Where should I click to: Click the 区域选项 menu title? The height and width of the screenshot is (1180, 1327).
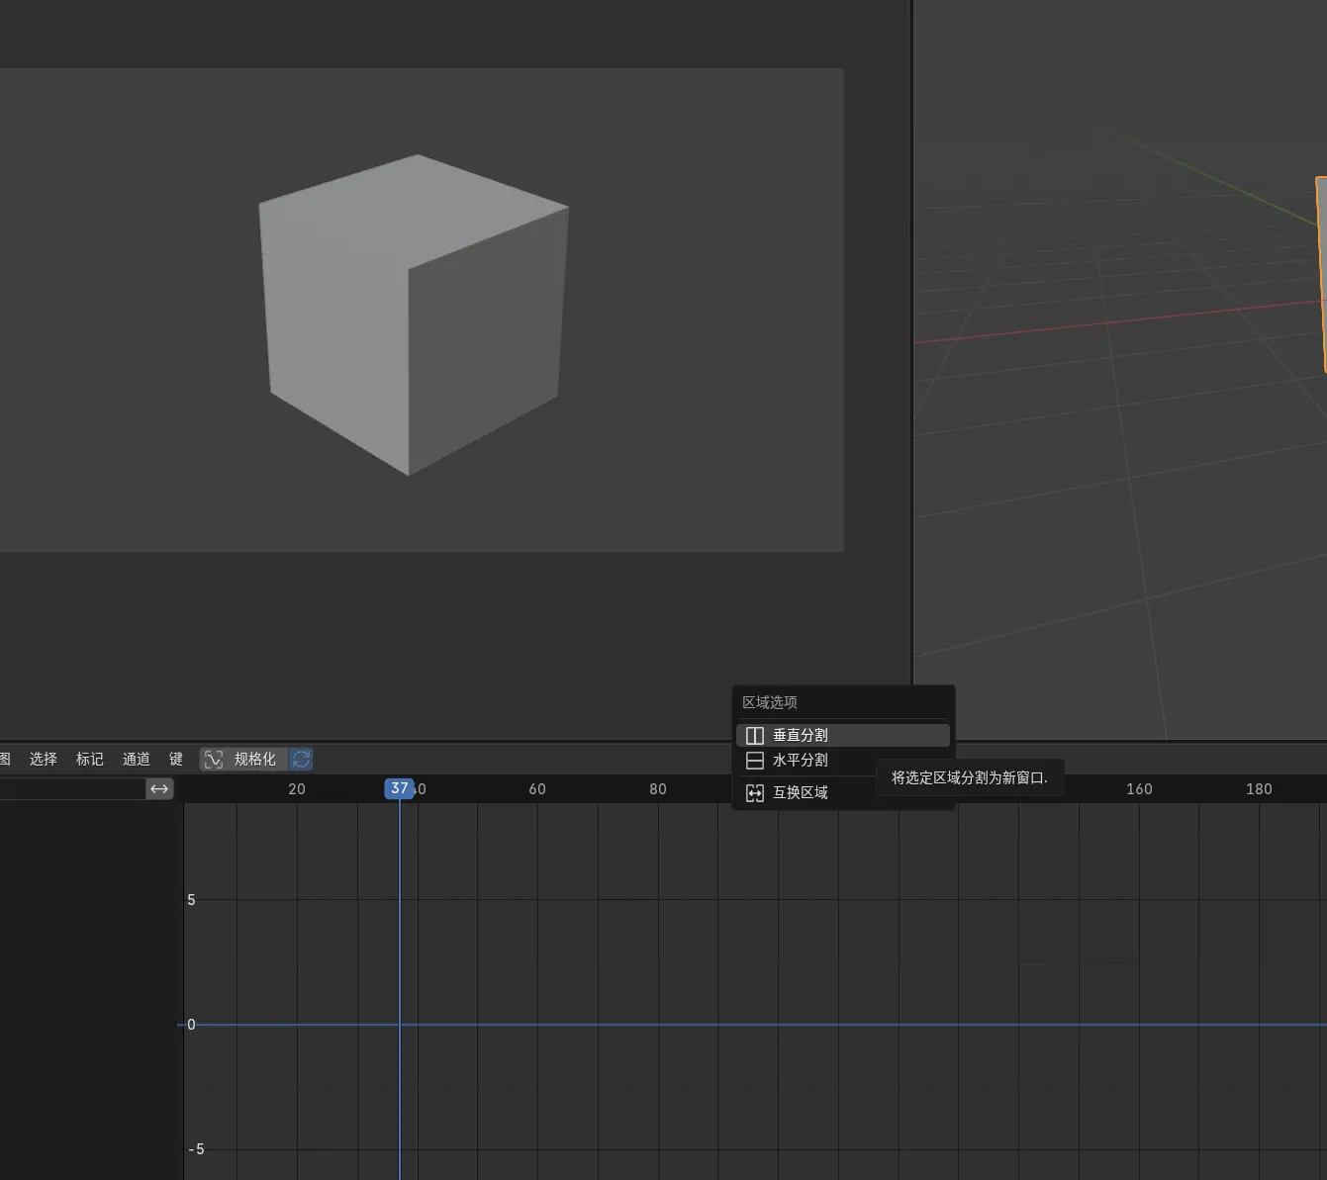pyautogui.click(x=770, y=702)
